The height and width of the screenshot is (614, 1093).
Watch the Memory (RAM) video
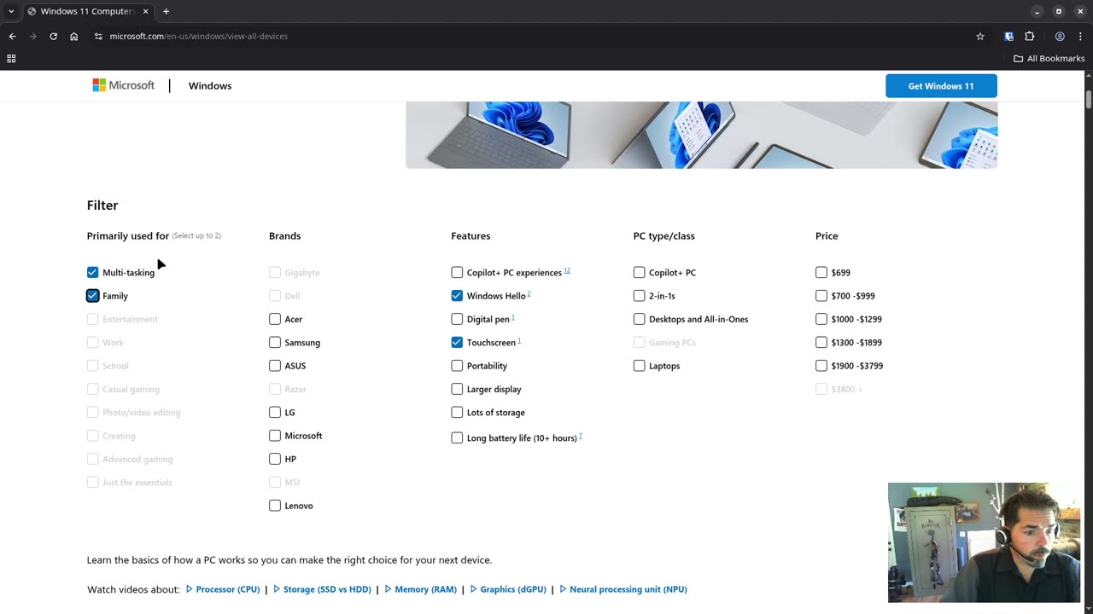click(x=420, y=589)
